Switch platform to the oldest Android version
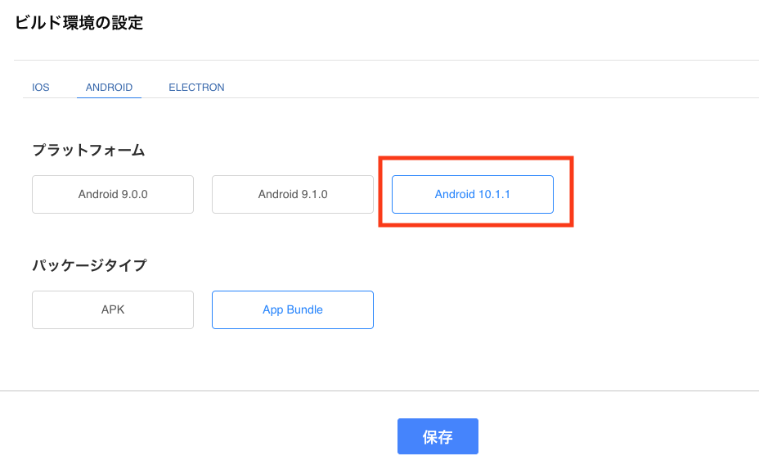The image size is (759, 465). point(113,194)
